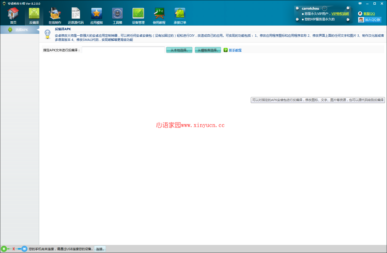This screenshot has height=253, width=387.
Task: Open 客服QQ link
Action: point(369,14)
